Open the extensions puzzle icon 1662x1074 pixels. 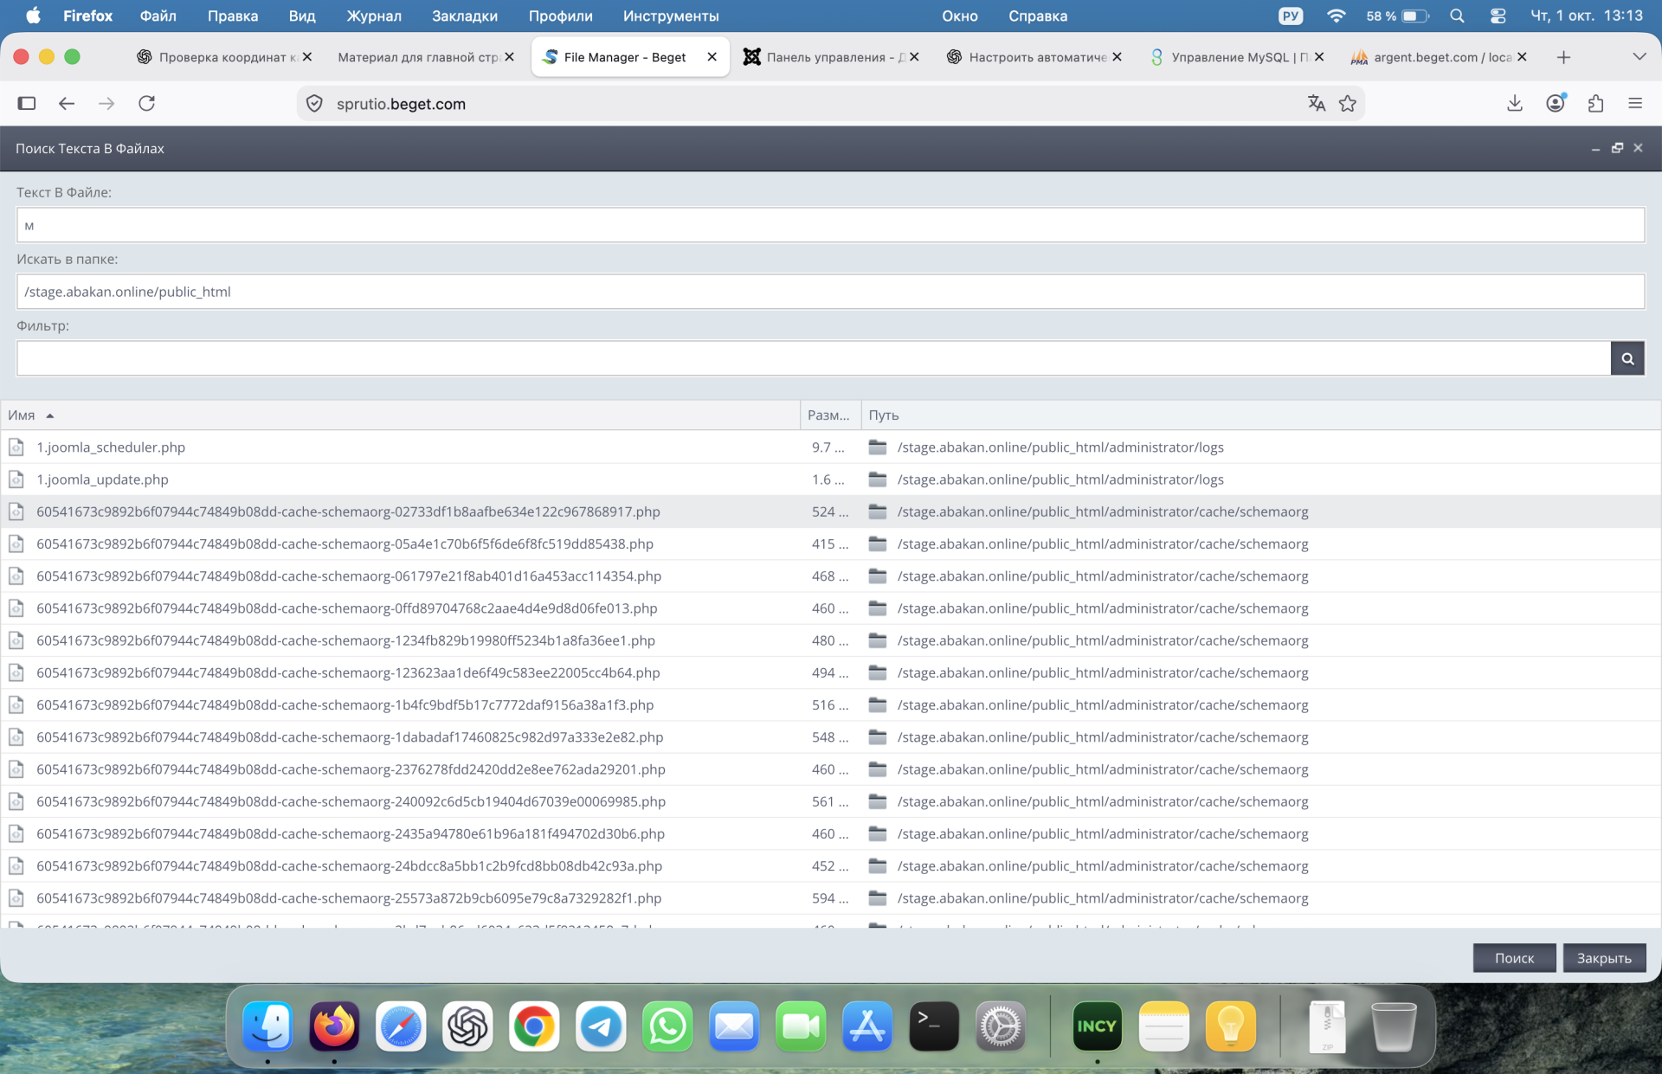(1595, 103)
